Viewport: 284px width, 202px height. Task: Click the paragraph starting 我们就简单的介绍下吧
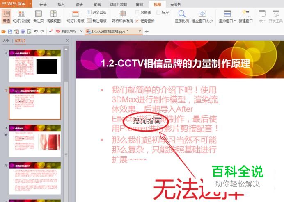click(165, 109)
